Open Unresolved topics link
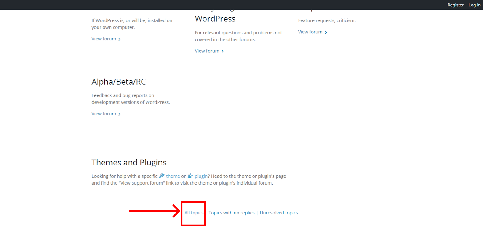 click(x=279, y=213)
